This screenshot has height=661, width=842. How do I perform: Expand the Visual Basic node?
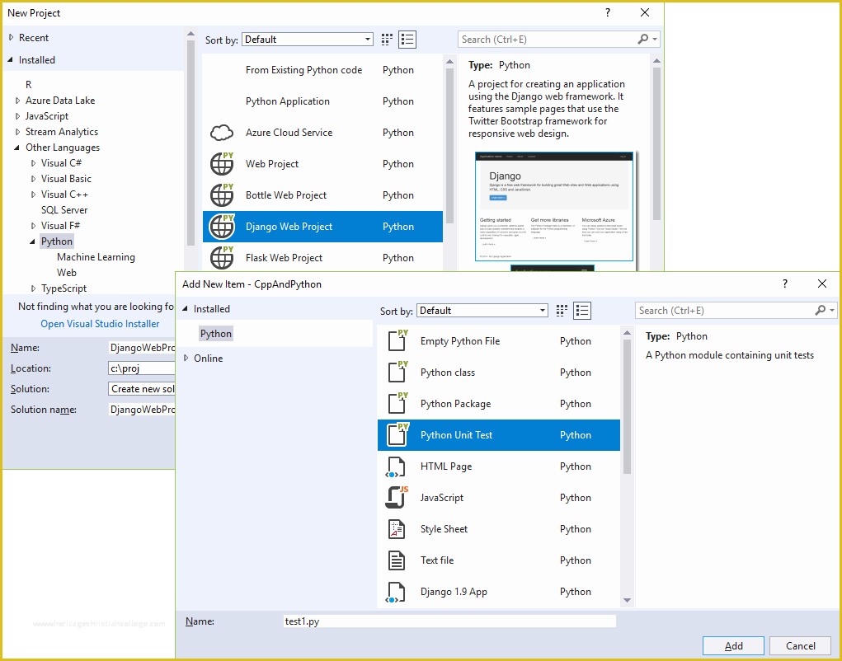[x=33, y=179]
